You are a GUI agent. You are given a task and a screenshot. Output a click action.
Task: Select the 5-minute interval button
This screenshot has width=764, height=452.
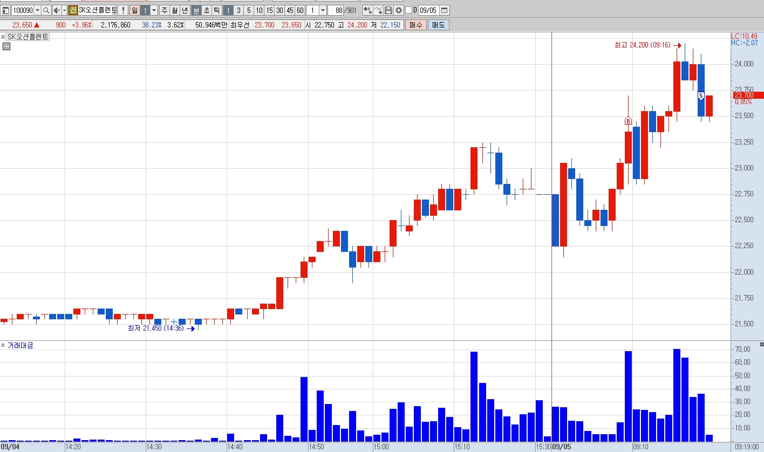click(x=249, y=10)
